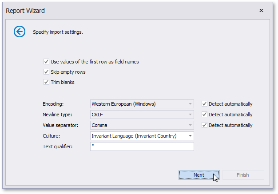This screenshot has width=278, height=194.
Task: Click the Western European (Windows) encoding box
Action: 138,104
